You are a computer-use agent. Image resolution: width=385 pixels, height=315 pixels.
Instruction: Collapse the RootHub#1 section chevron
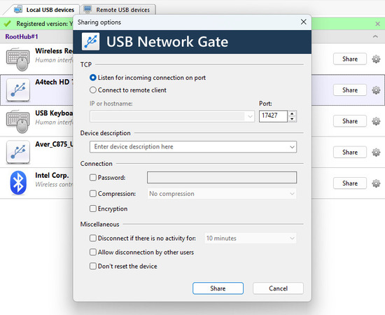375,36
